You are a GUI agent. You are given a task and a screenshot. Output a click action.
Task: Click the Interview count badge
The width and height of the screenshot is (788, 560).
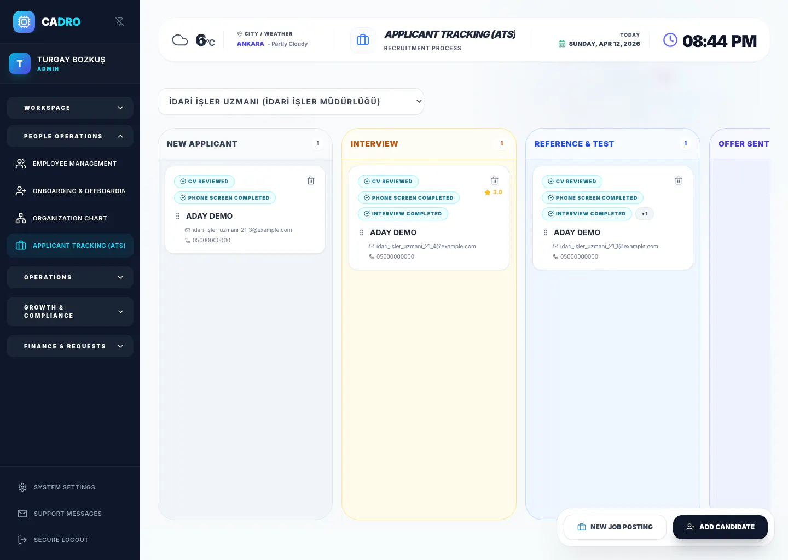coord(502,144)
